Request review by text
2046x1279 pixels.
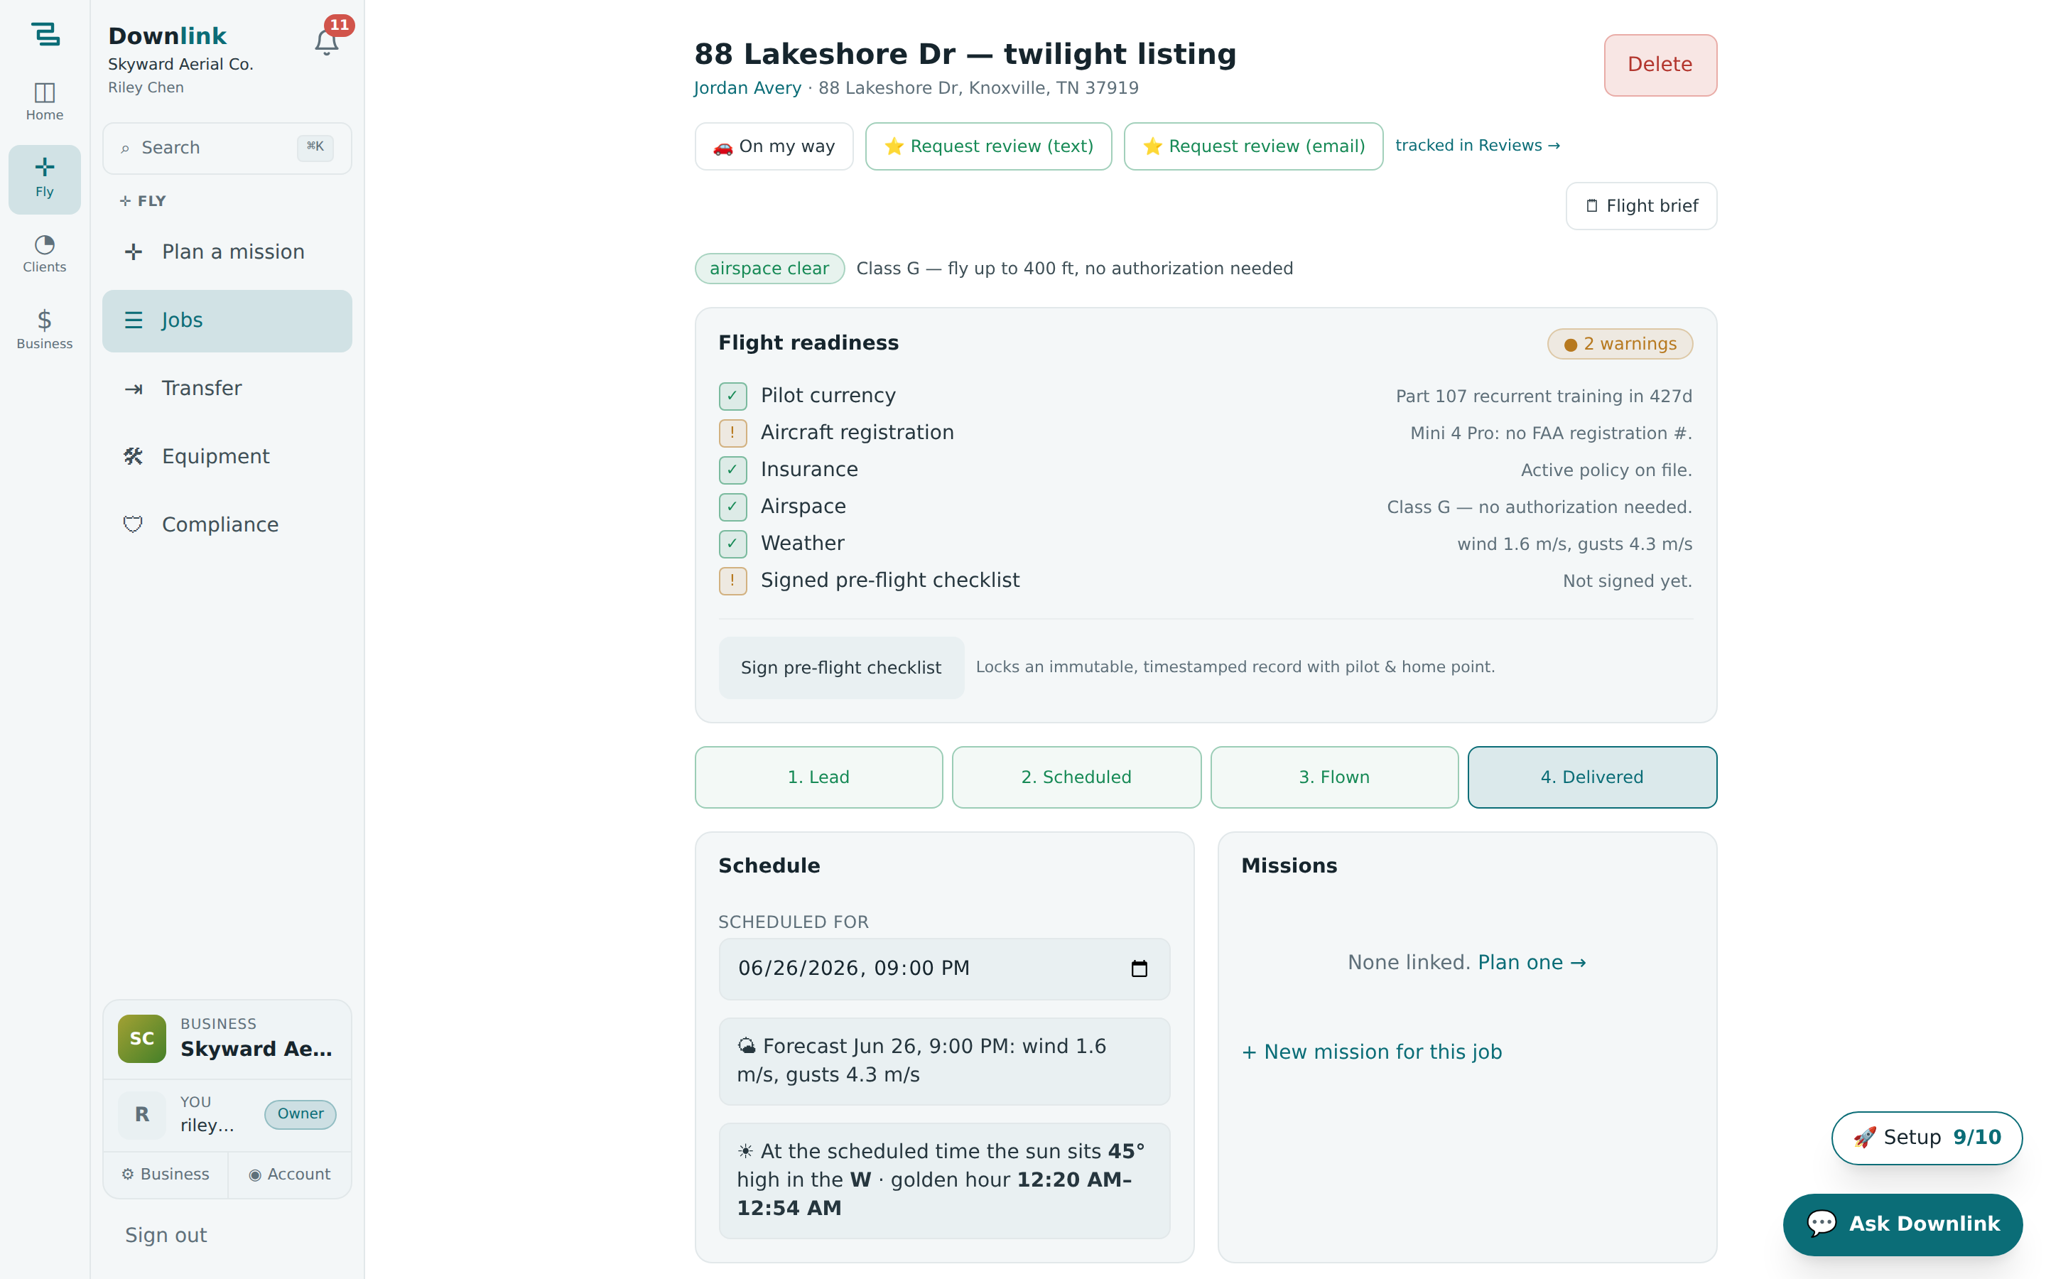point(988,146)
